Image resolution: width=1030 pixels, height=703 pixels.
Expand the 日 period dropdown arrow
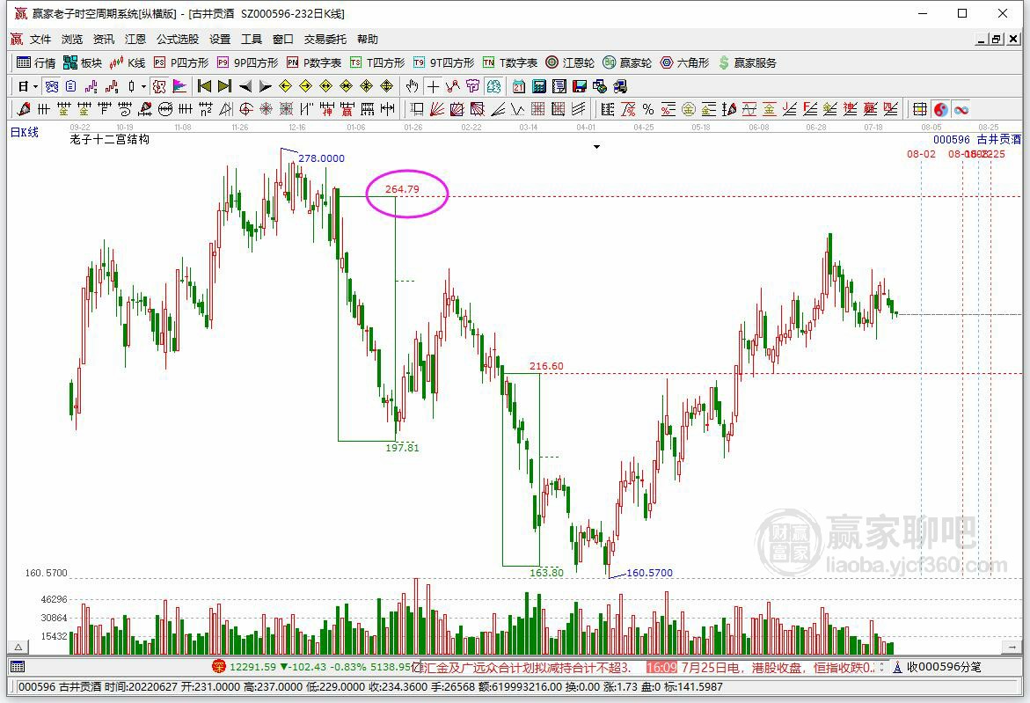click(x=35, y=87)
